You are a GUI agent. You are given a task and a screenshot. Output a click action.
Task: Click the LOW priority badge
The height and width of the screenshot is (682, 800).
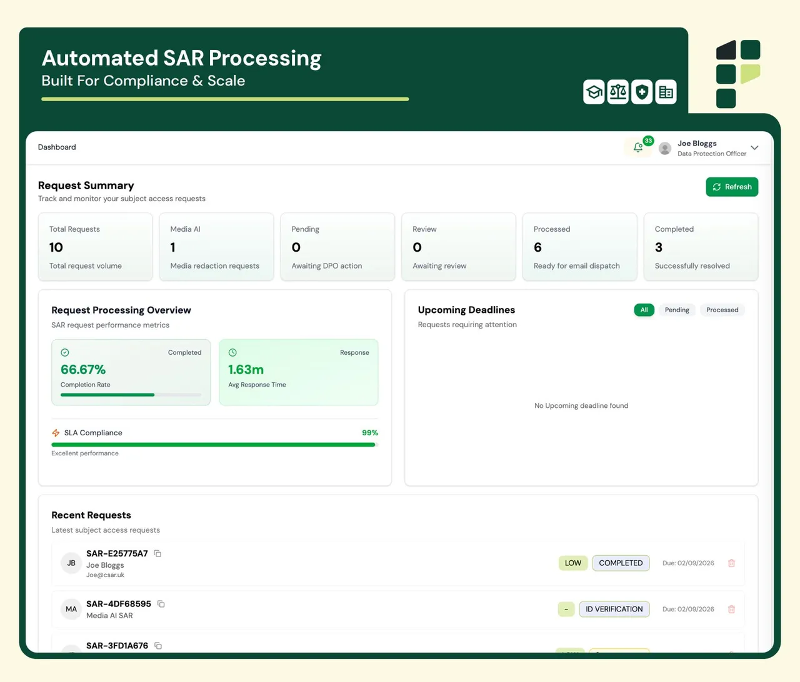click(572, 563)
